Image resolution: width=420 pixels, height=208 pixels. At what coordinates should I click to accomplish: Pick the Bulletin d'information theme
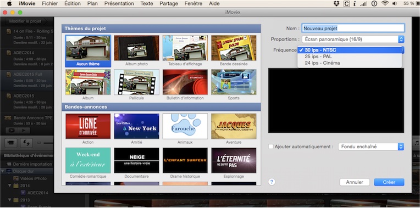tap(185, 82)
